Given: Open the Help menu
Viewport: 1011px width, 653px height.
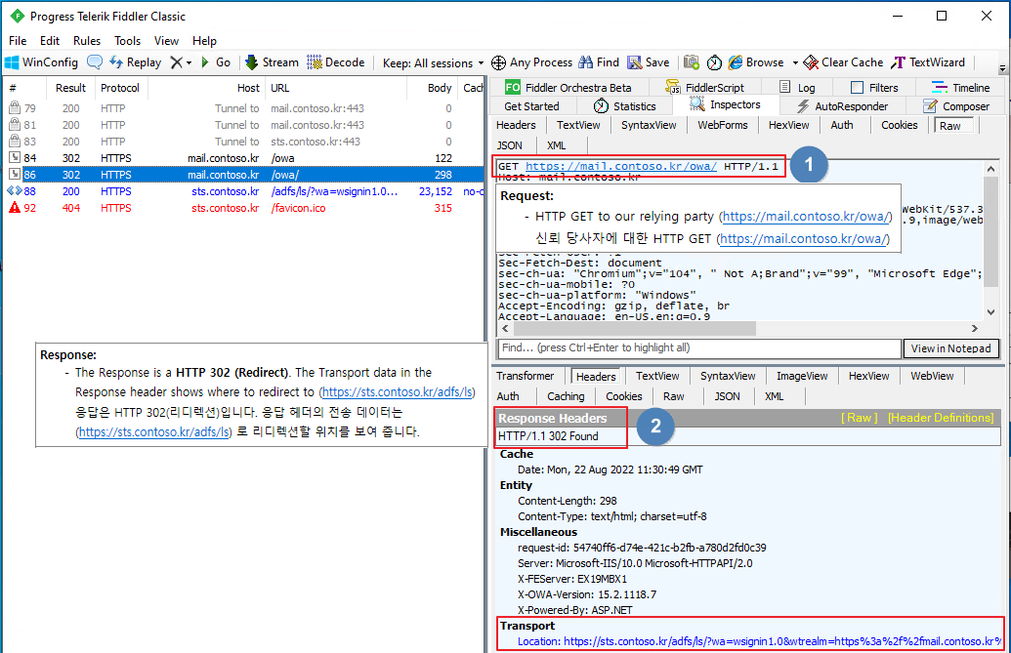Looking at the screenshot, I should click(x=204, y=41).
